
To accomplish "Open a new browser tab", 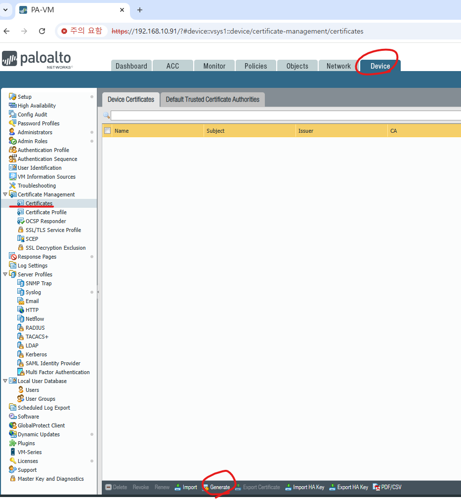I will point(139,10).
